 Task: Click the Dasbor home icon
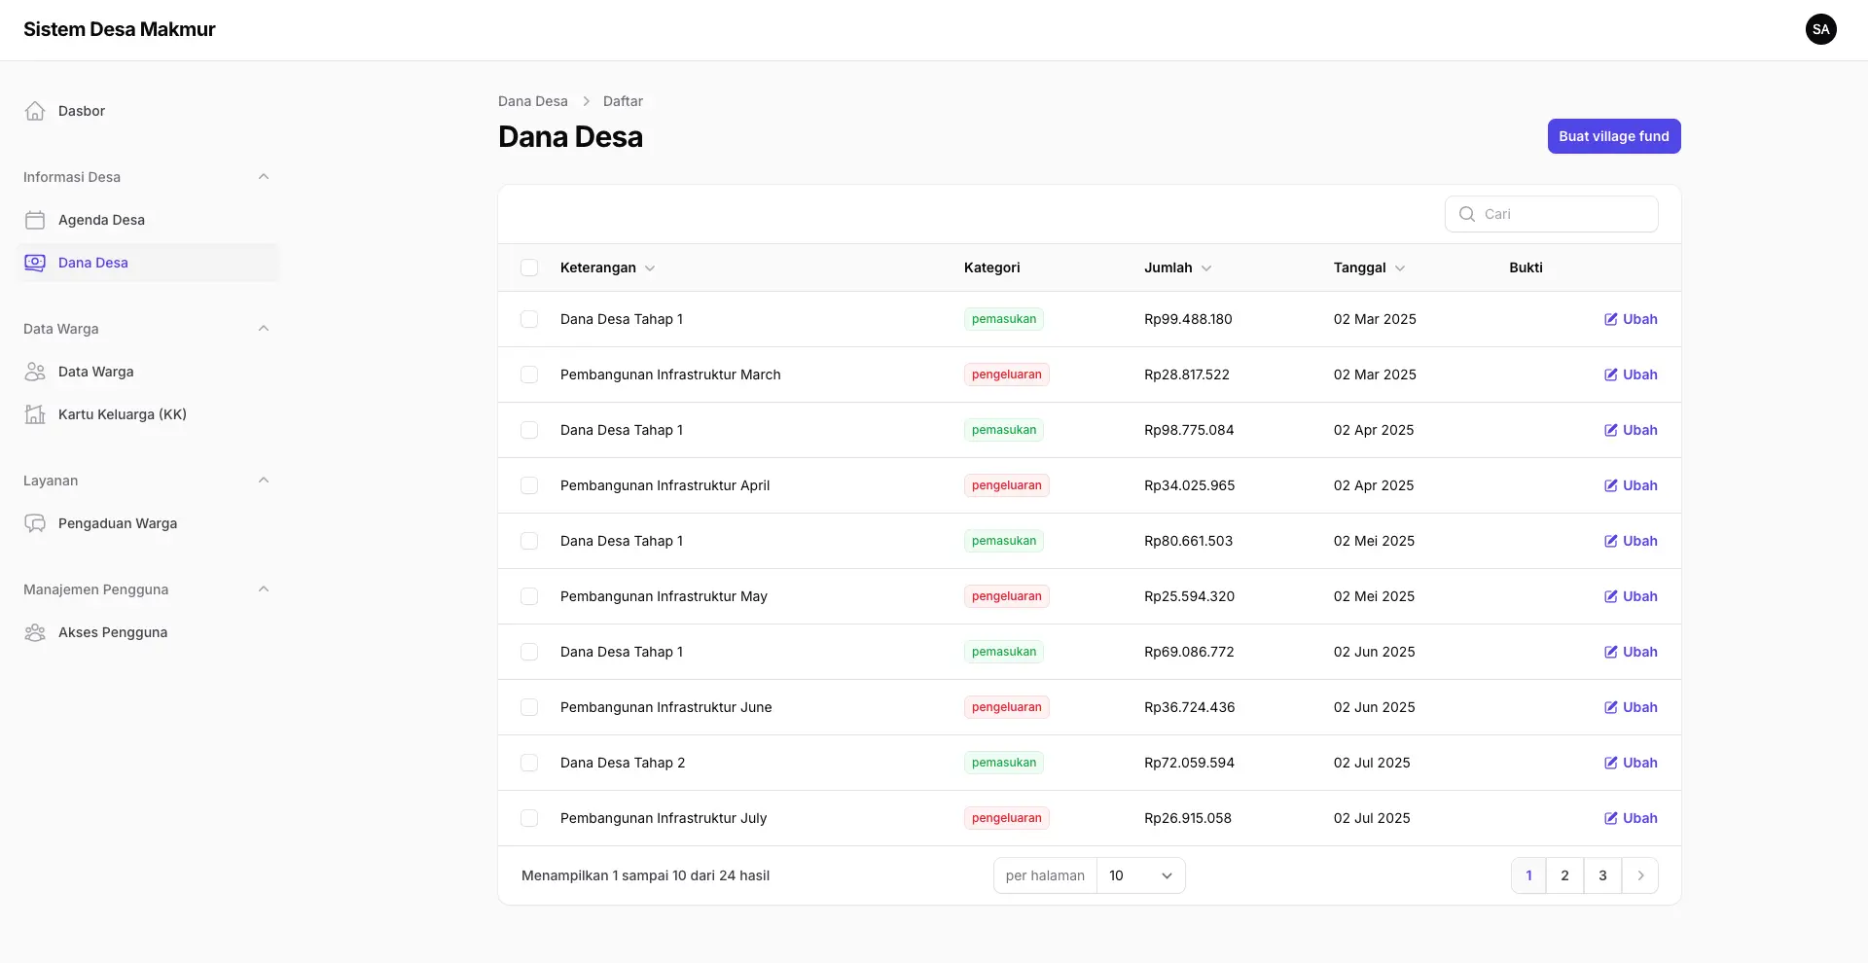pos(35,111)
